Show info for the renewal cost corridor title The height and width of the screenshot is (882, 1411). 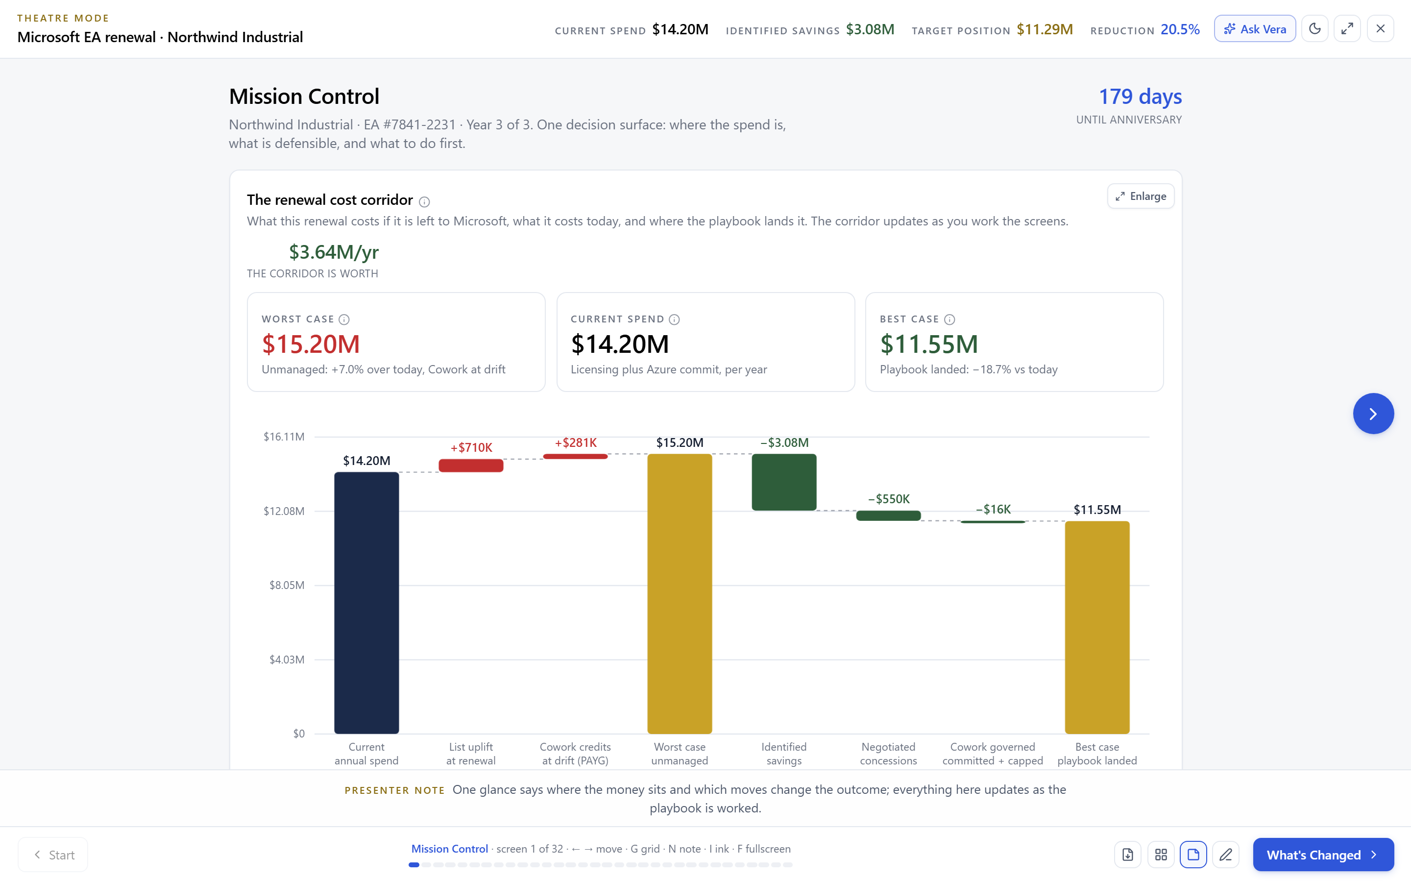(x=424, y=202)
